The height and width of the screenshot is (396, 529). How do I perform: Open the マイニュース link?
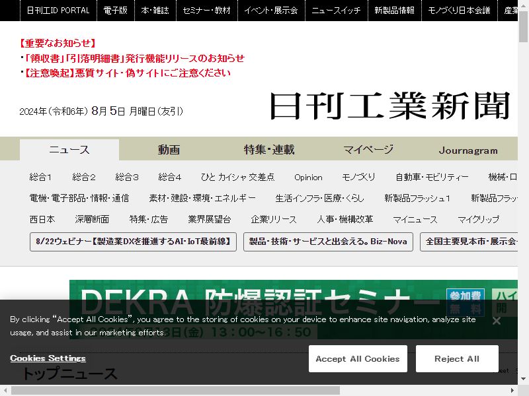coord(415,220)
